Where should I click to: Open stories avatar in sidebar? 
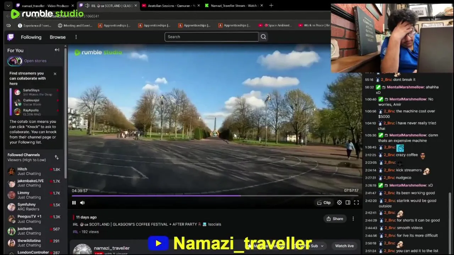tap(15, 61)
